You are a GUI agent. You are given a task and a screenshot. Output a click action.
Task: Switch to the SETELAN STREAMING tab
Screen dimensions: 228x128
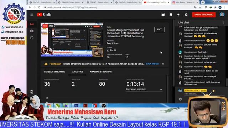pos(55,72)
